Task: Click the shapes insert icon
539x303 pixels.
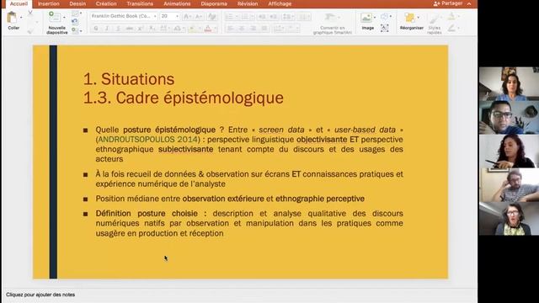Action: point(385,16)
